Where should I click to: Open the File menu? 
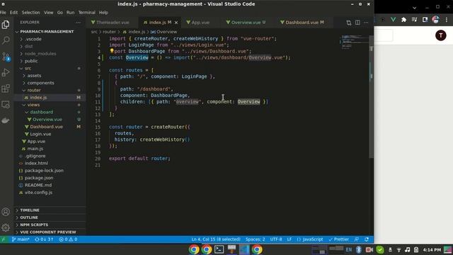click(x=3, y=13)
